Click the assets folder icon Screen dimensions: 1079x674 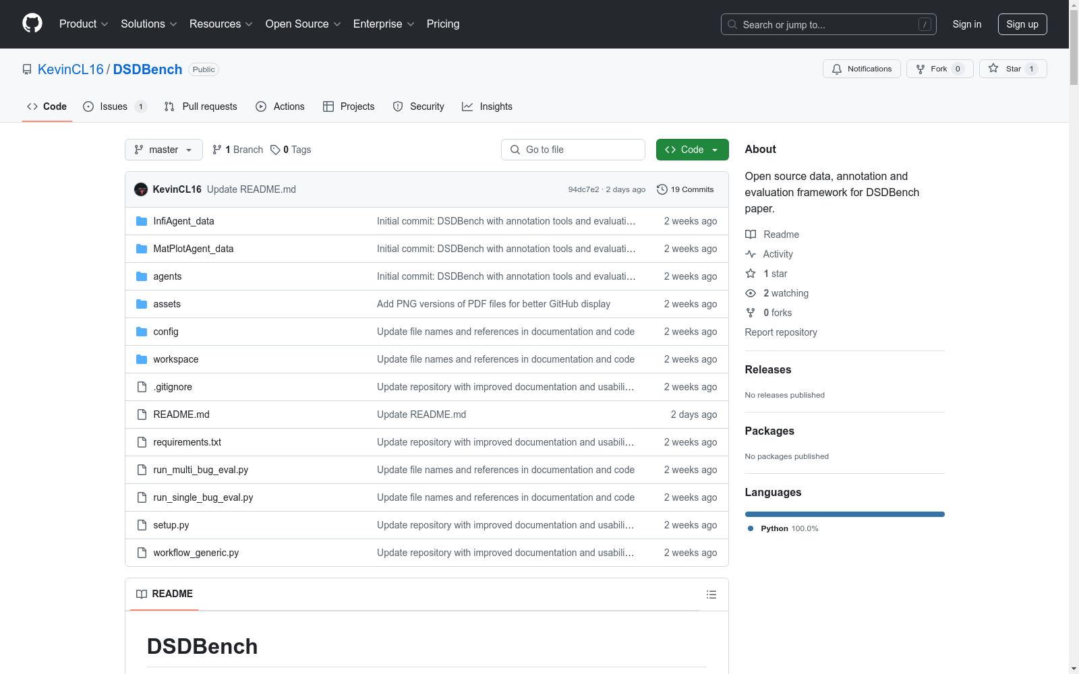142,304
